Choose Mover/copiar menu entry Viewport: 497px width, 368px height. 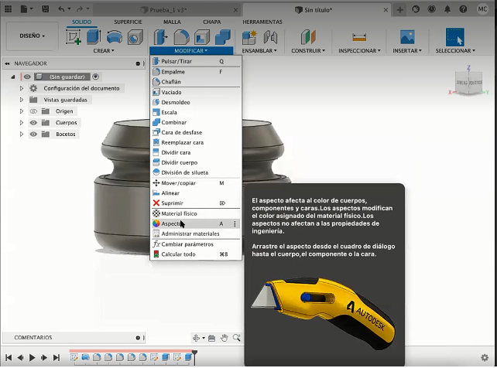point(196,183)
